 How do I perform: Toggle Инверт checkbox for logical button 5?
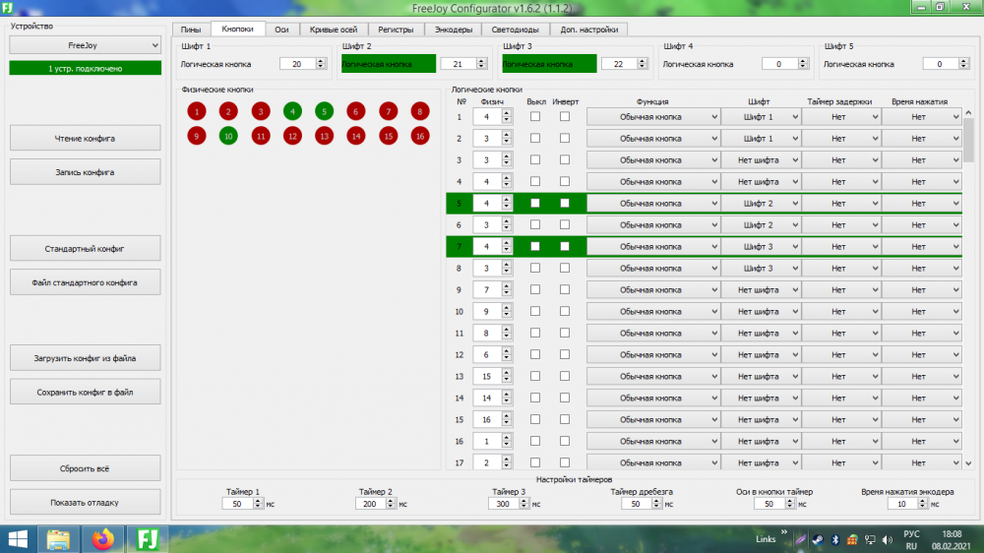point(565,204)
